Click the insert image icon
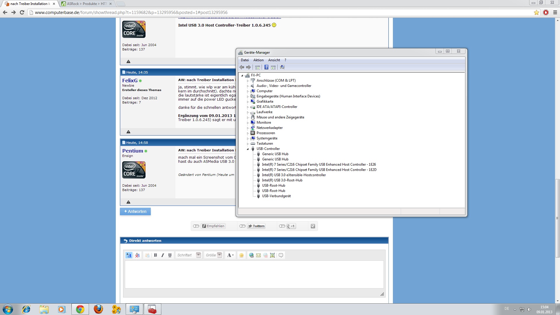 click(272, 255)
